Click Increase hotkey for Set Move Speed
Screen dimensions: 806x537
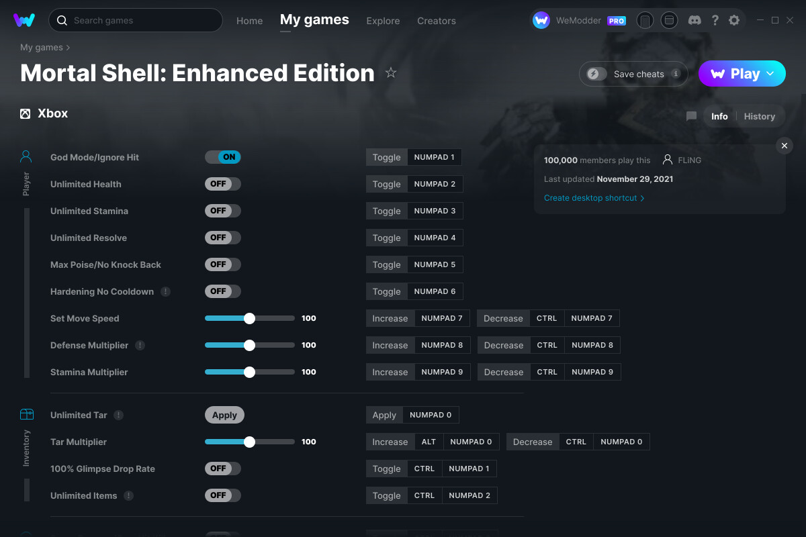[x=418, y=318]
